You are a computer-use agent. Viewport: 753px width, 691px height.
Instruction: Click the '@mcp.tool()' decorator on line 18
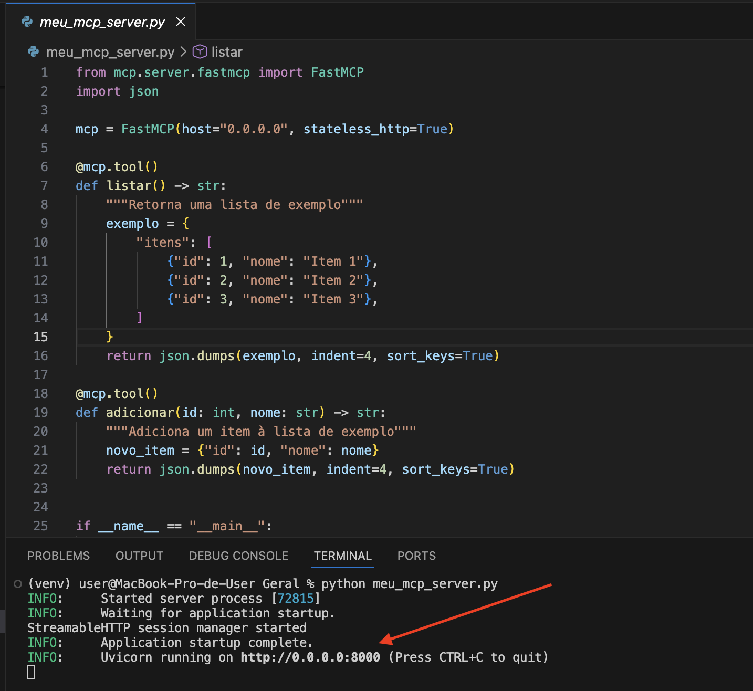point(117,394)
